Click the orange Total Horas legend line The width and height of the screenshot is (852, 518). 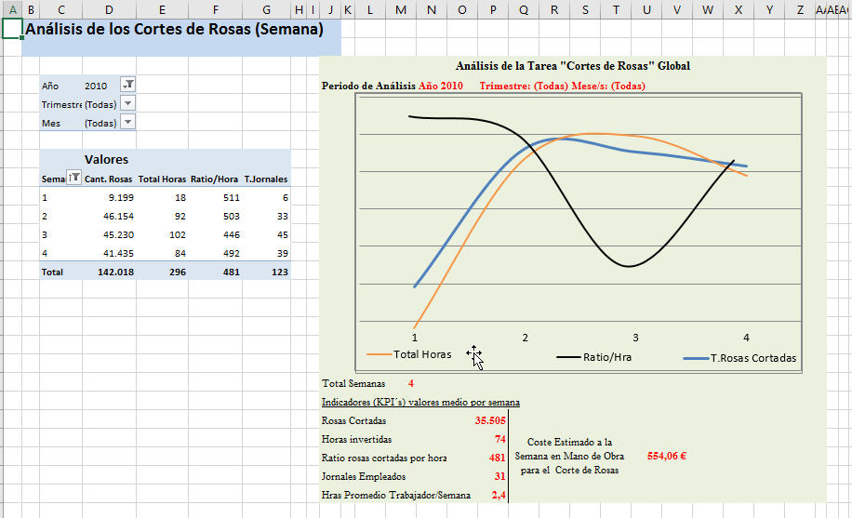point(379,354)
